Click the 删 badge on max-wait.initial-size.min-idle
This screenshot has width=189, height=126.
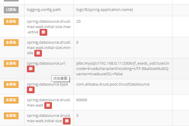coord(38,53)
